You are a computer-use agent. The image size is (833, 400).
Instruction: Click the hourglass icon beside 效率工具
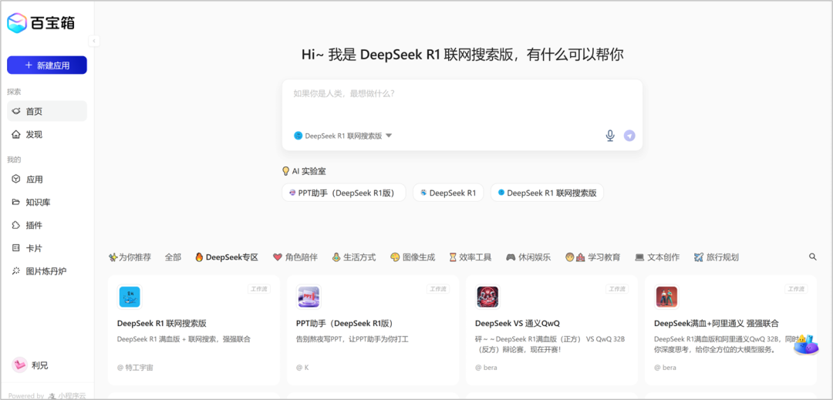[453, 257]
